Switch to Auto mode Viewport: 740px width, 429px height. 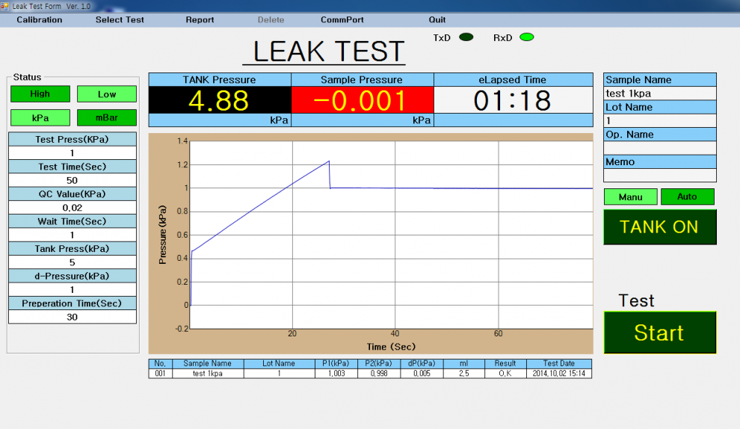pos(687,197)
